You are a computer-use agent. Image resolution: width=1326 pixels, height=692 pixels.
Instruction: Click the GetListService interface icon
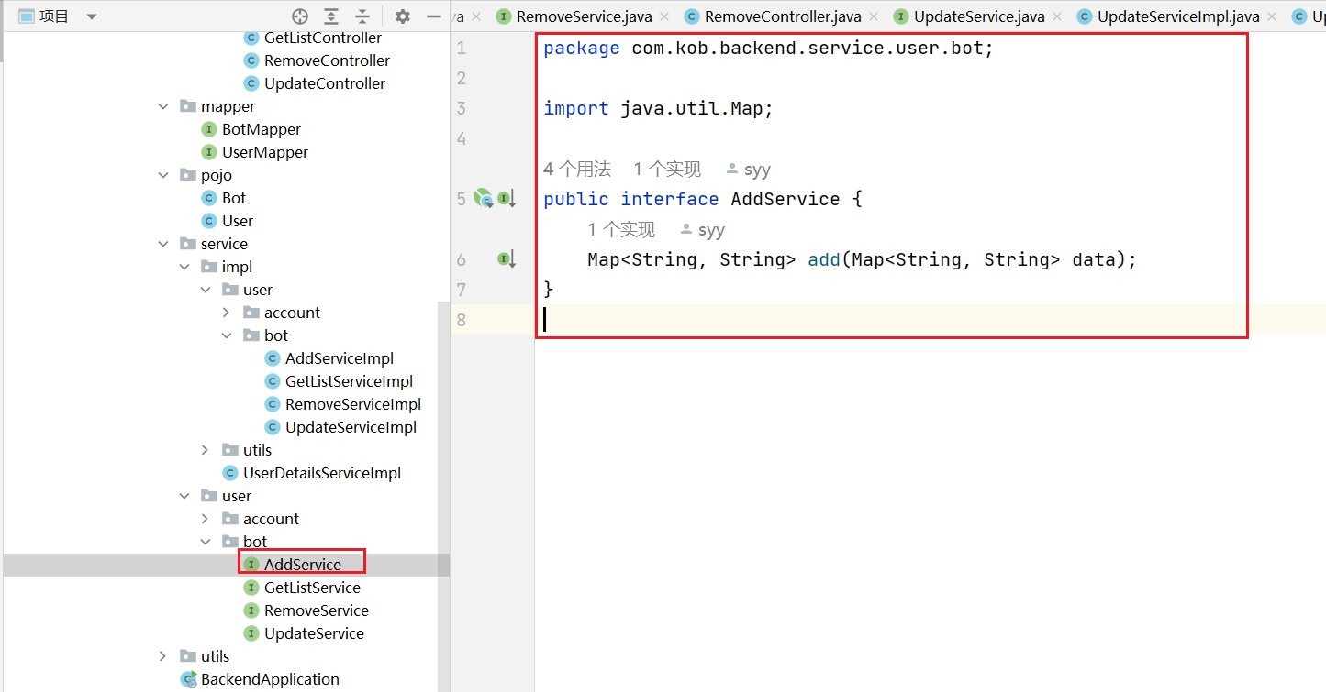[251, 588]
